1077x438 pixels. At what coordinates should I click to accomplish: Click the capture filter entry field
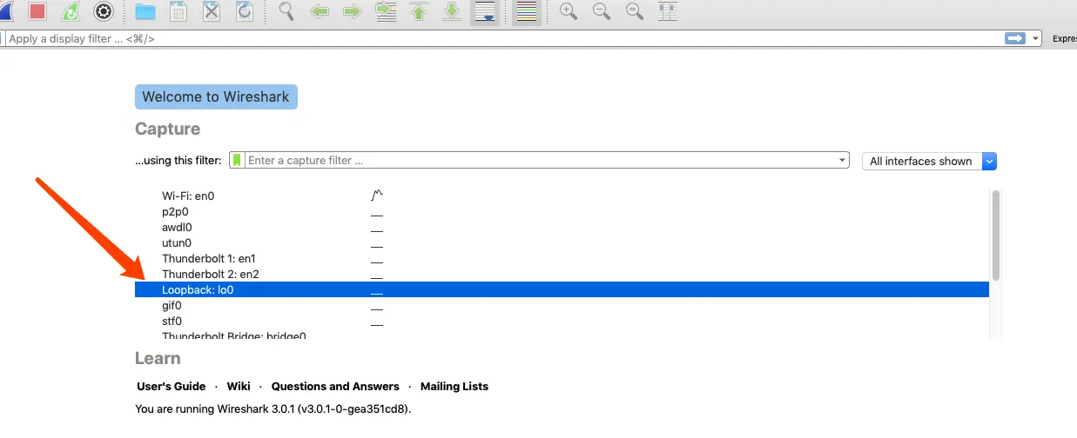[540, 160]
